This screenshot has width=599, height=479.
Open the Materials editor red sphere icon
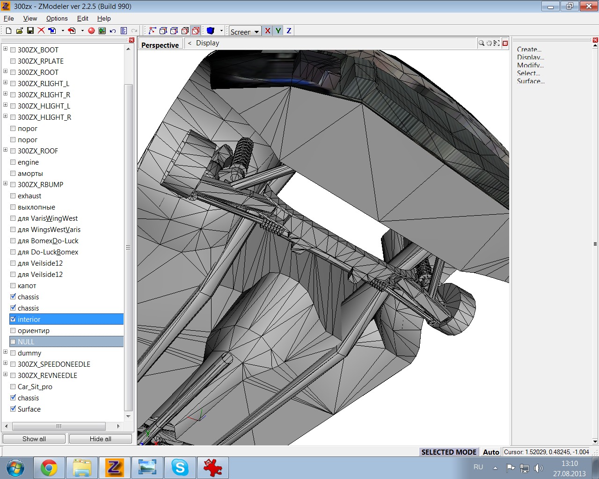[x=91, y=30]
